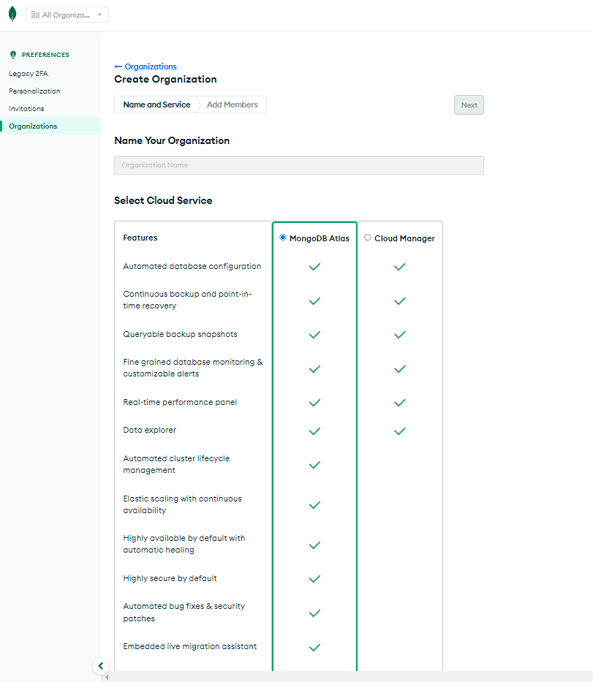The width and height of the screenshot is (593, 682).
Task: Click the back arrow beside Organizations
Action: (118, 67)
